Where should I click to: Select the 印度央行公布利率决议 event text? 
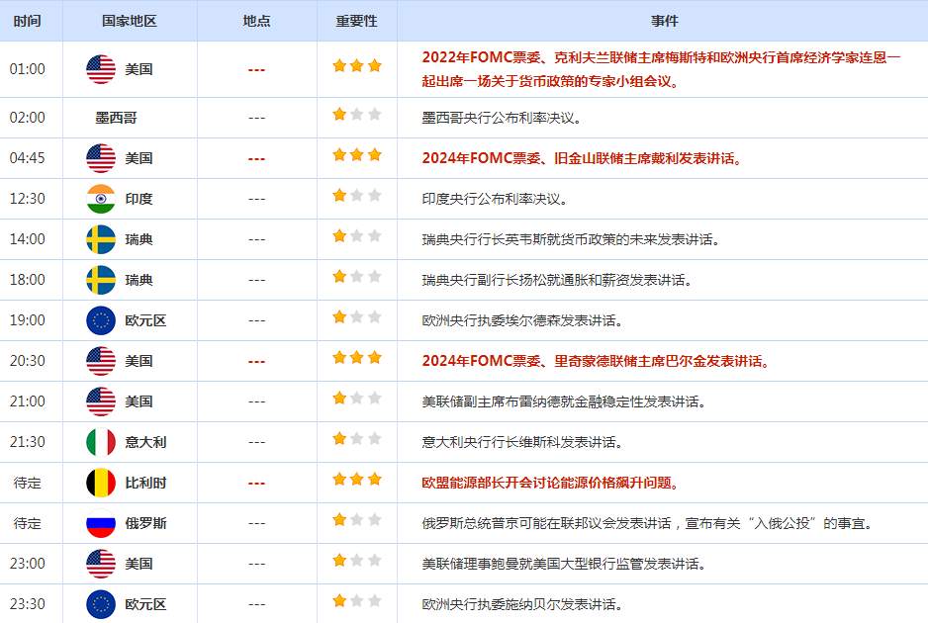click(x=495, y=199)
